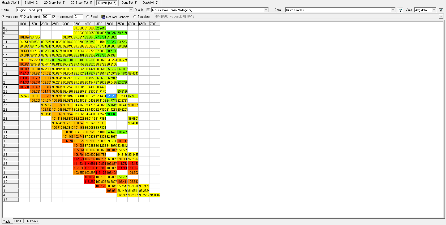Toggle the Y axis checkbox
This screenshot has height=225, width=446.
(x=148, y=10)
